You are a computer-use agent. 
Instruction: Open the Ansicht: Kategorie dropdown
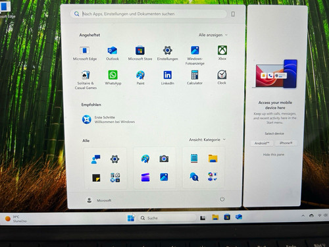[207, 140]
